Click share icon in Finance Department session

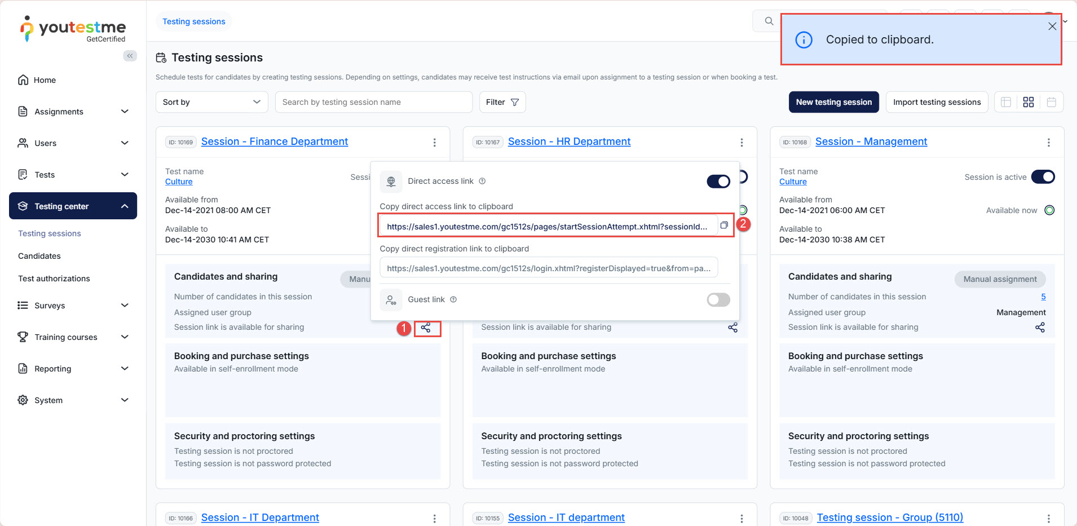click(x=426, y=328)
